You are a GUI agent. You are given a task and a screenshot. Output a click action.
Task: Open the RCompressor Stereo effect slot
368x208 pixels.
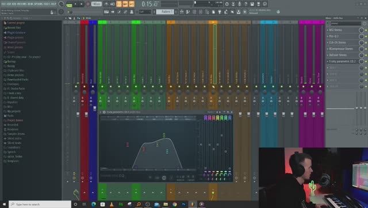[x=343, y=49]
